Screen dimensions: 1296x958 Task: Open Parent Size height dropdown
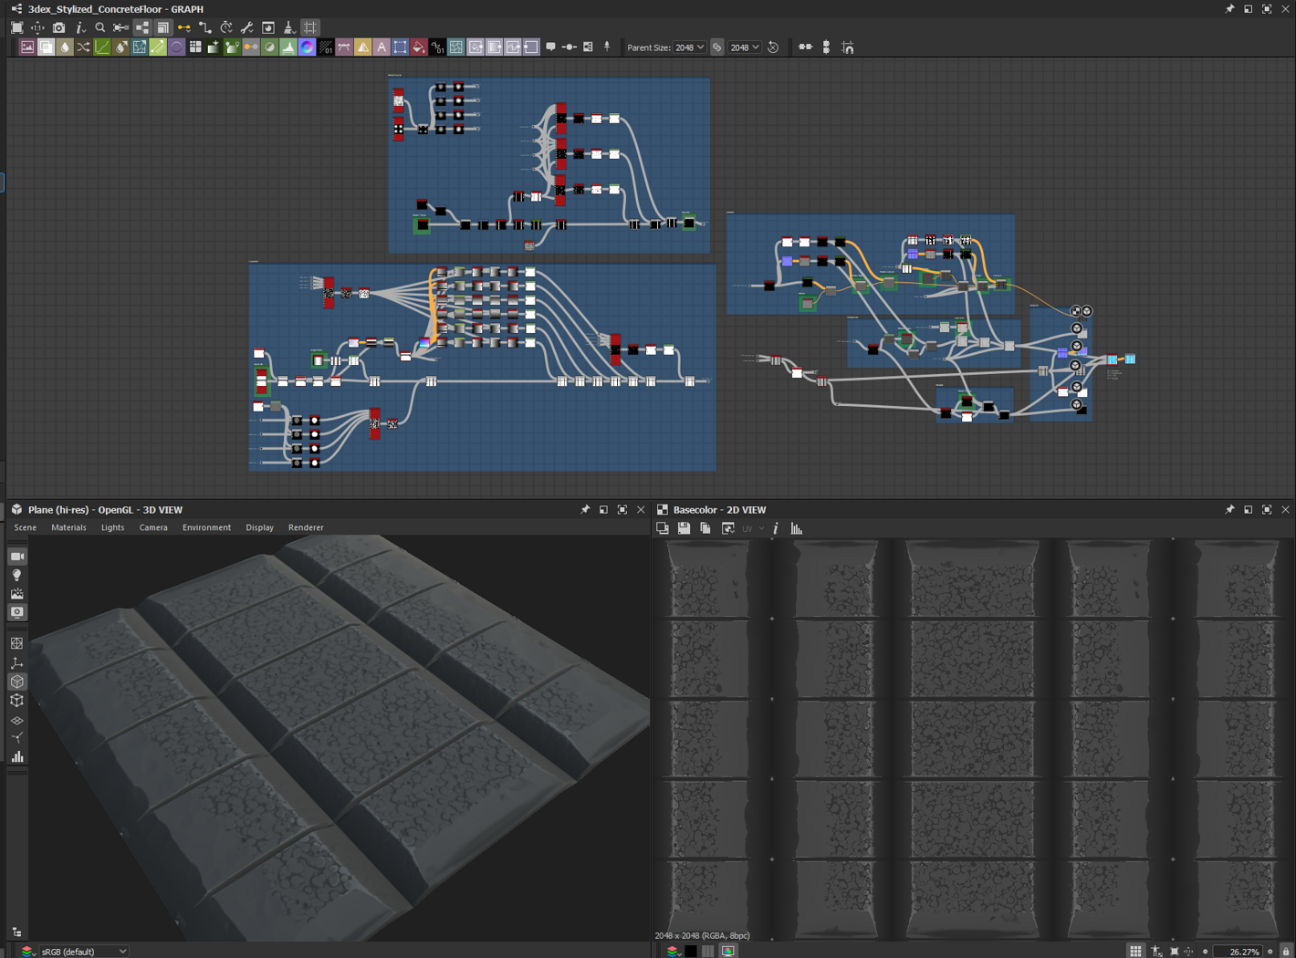pyautogui.click(x=745, y=47)
